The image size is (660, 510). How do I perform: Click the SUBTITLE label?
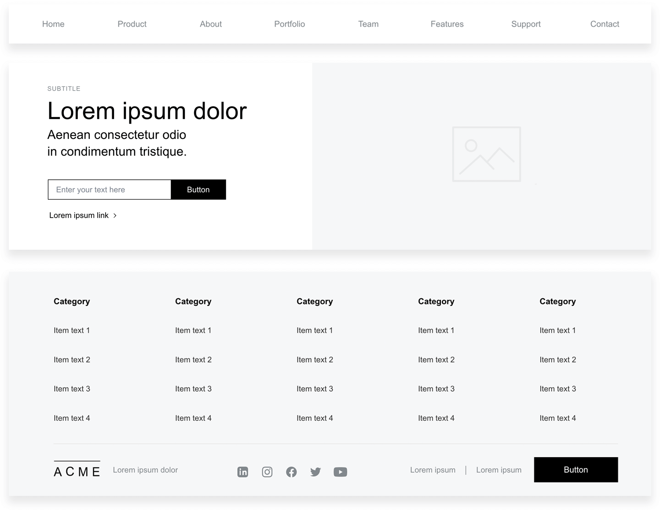(64, 89)
